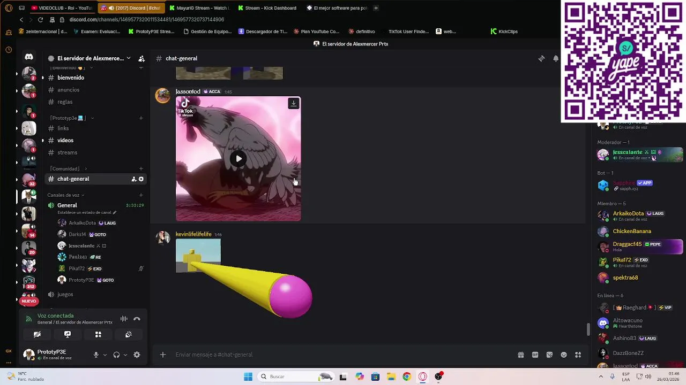
Task: Download the TikTok video attachment
Action: pyautogui.click(x=293, y=103)
